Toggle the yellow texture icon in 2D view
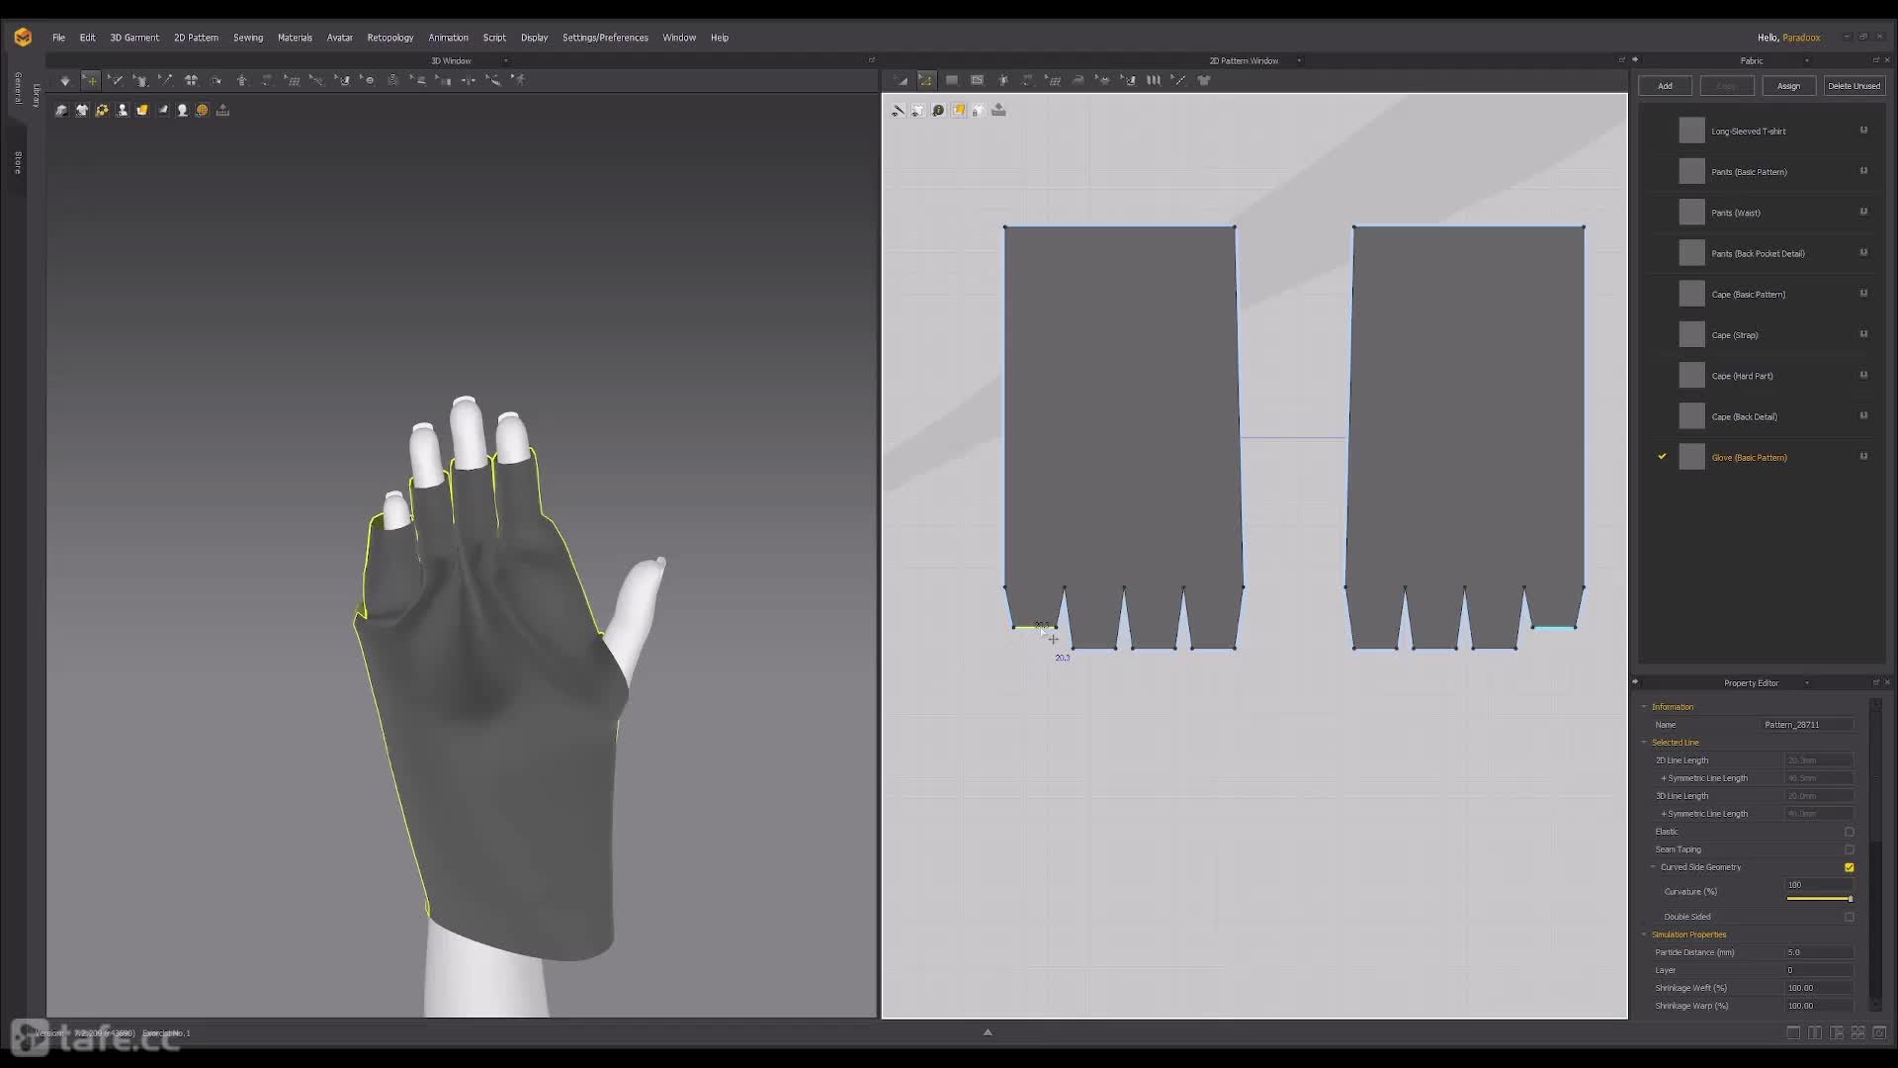1898x1068 pixels. (959, 110)
